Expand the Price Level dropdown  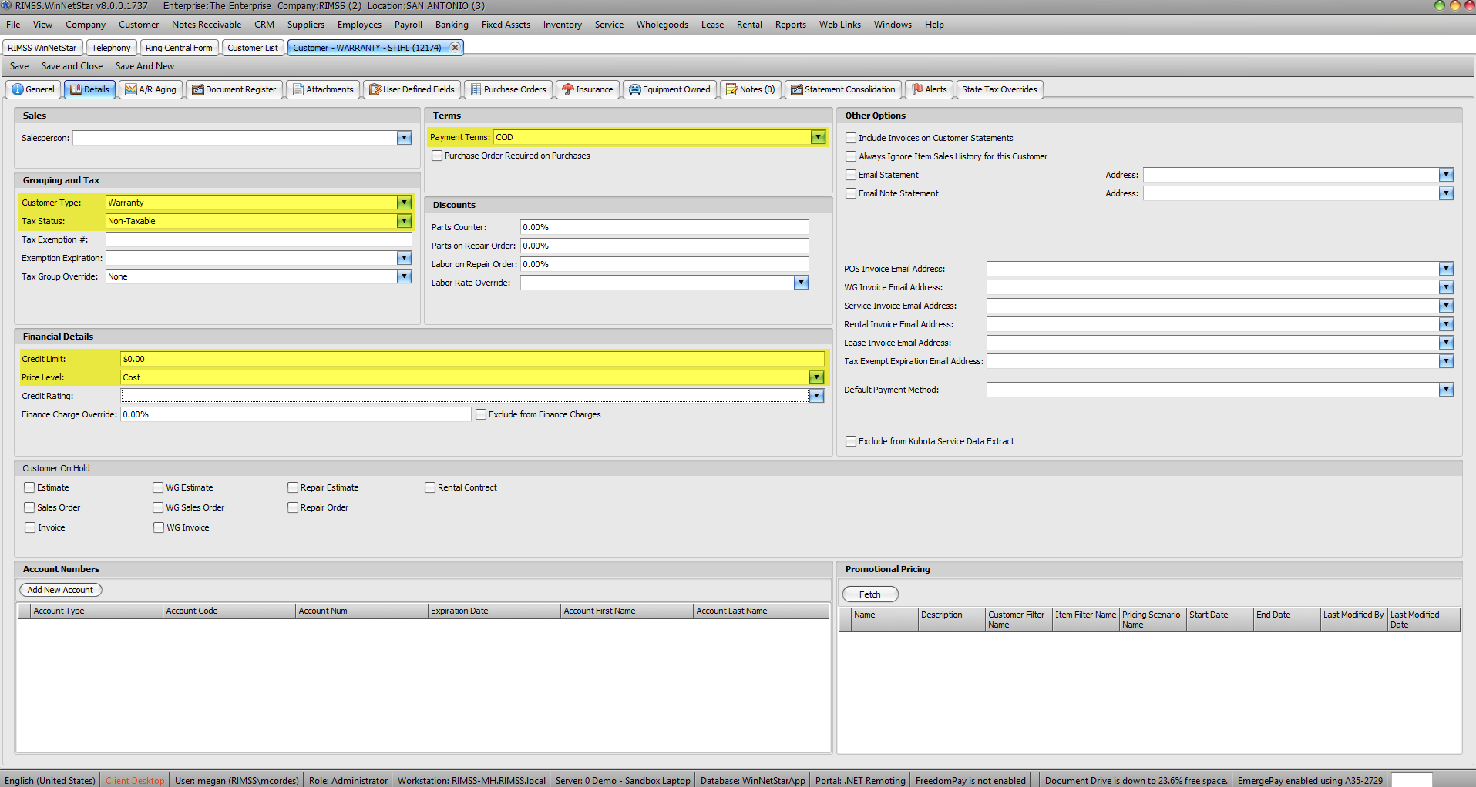[x=816, y=377]
